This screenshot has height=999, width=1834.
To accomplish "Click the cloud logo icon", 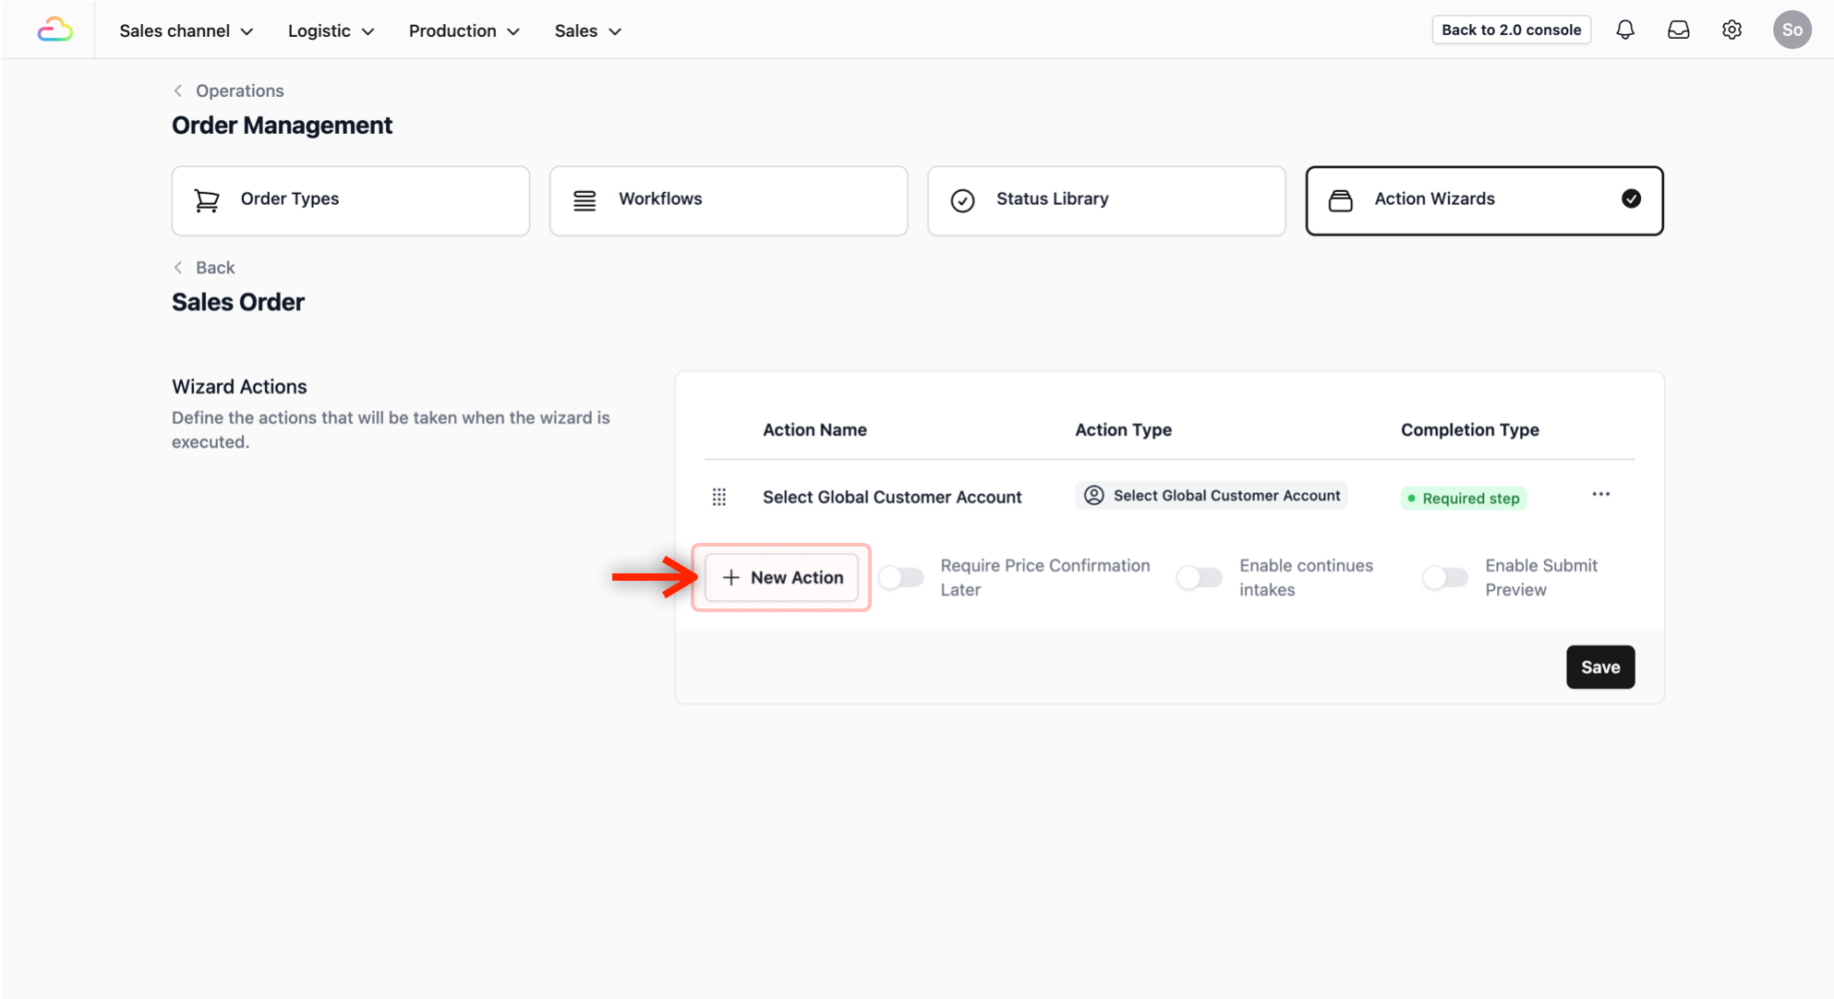I will pyautogui.click(x=54, y=30).
